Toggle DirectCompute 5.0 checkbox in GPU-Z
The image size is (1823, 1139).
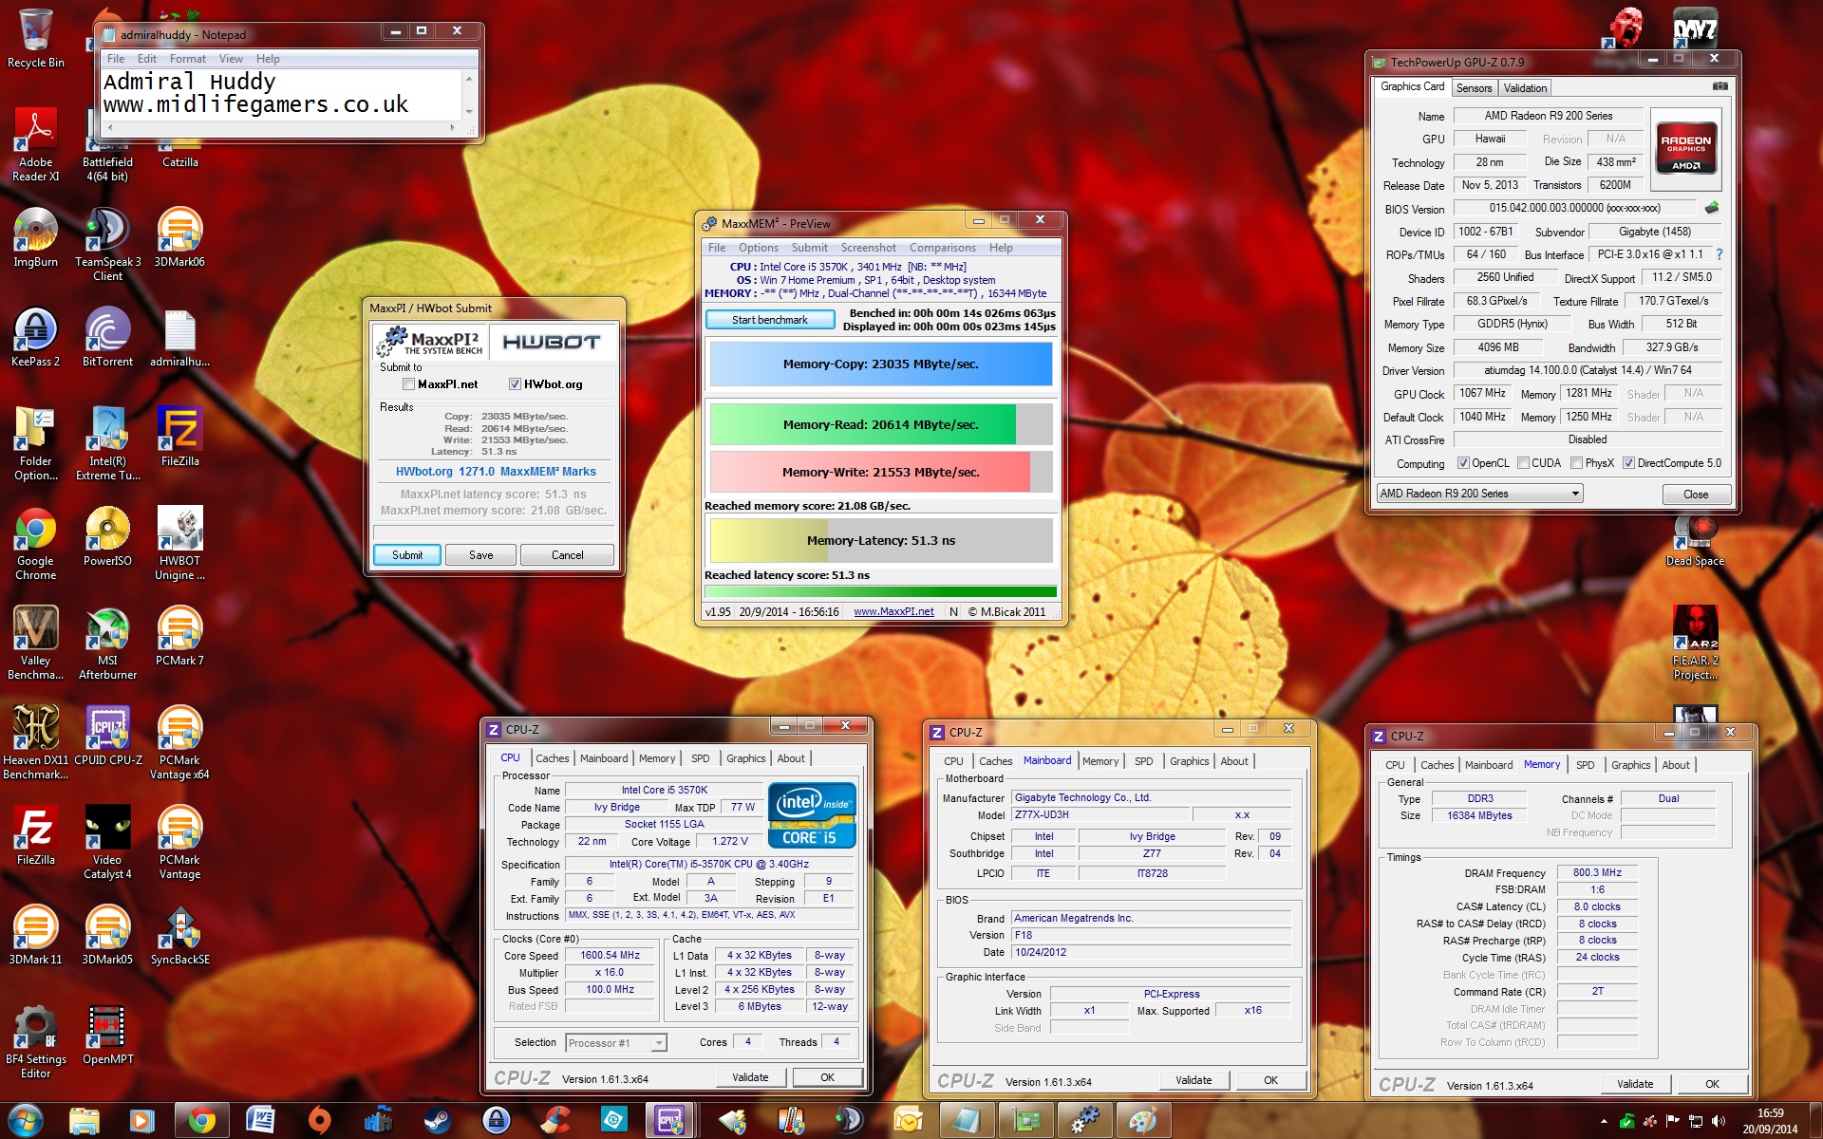click(1628, 463)
